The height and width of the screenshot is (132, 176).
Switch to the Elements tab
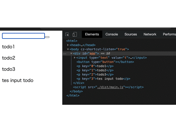coord(92,34)
